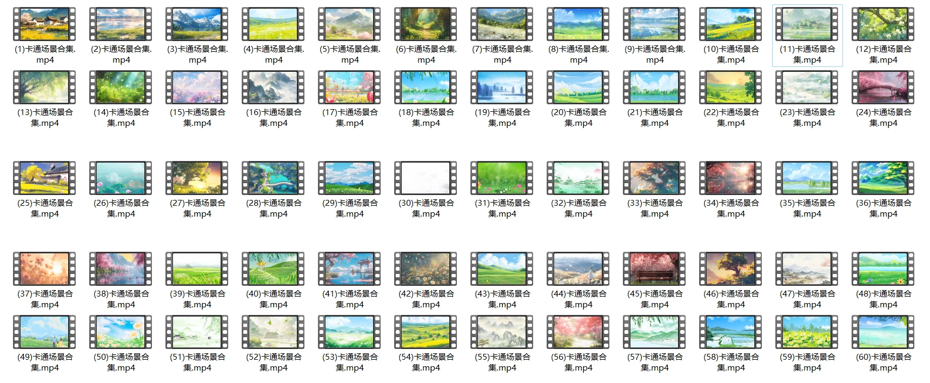
Task: Select pavilion video (40)卡通场景合集.mp4
Action: [x=274, y=268]
